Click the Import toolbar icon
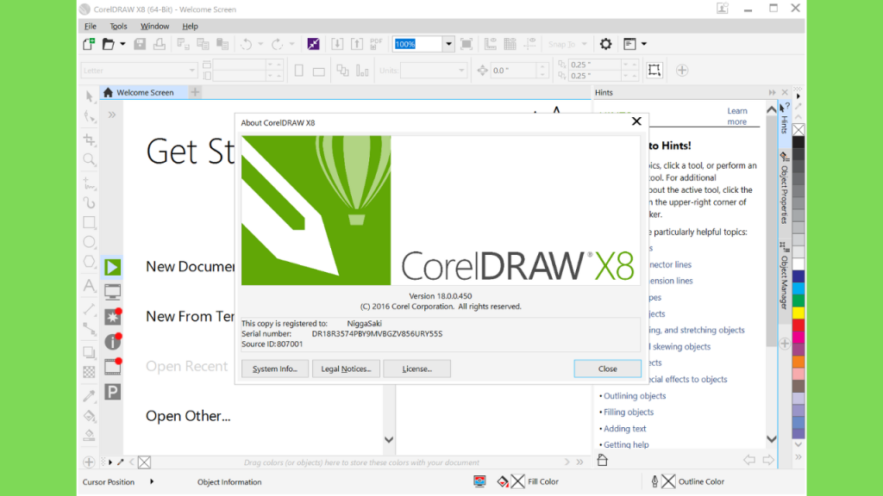This screenshot has height=496, width=883. [x=337, y=44]
